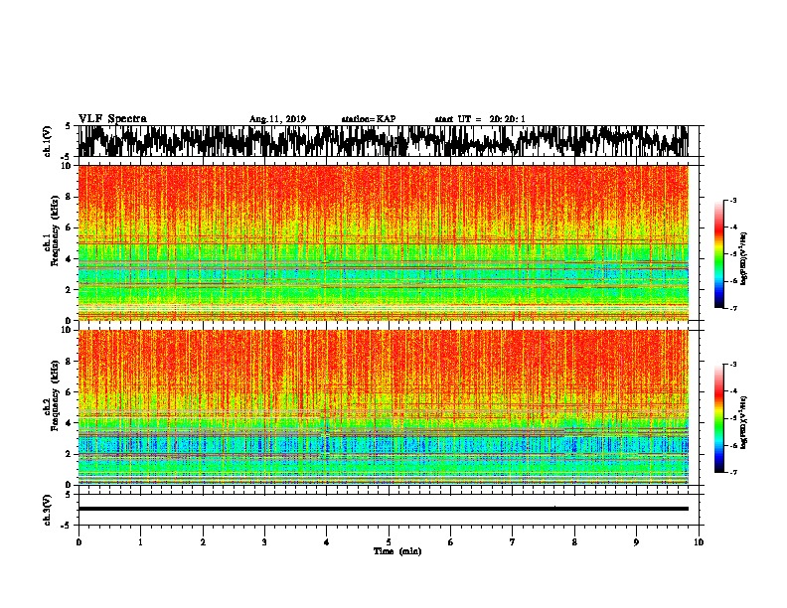Click time axis tick label "0"

click(x=79, y=542)
